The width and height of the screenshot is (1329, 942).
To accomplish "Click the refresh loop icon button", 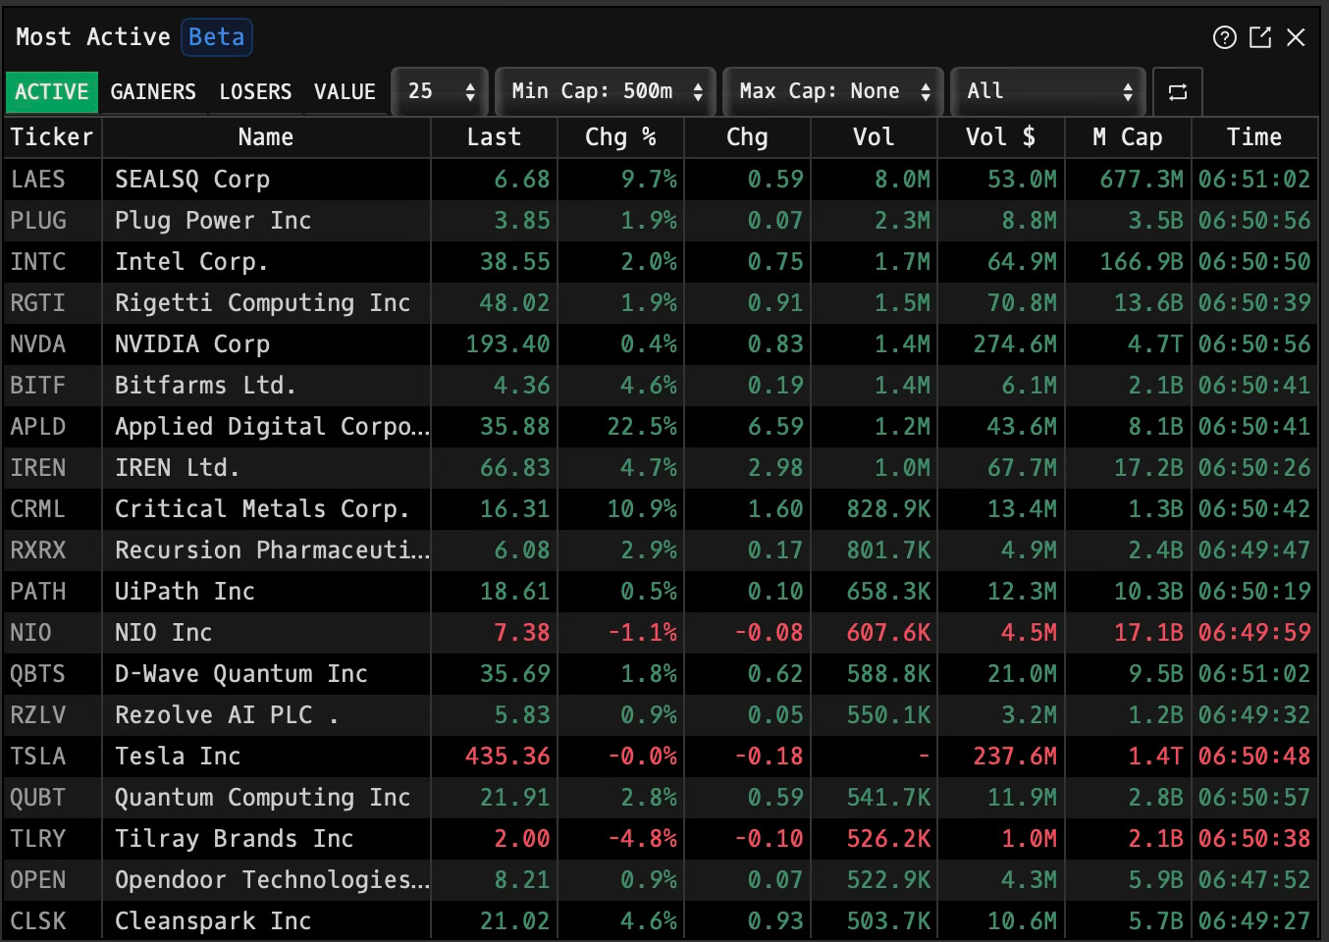I will click(1178, 92).
